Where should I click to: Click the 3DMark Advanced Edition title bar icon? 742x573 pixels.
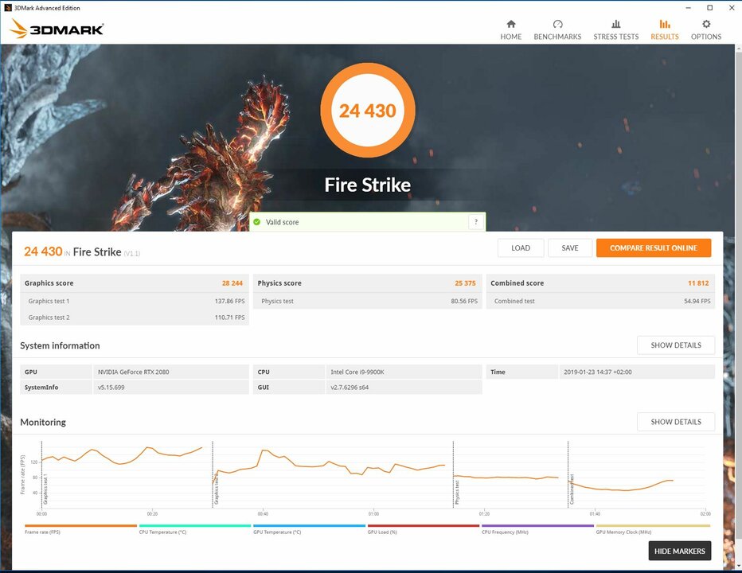pyautogui.click(x=8, y=8)
